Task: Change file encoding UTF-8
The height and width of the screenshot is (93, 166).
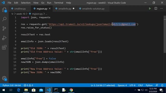Action: tap(132, 85)
